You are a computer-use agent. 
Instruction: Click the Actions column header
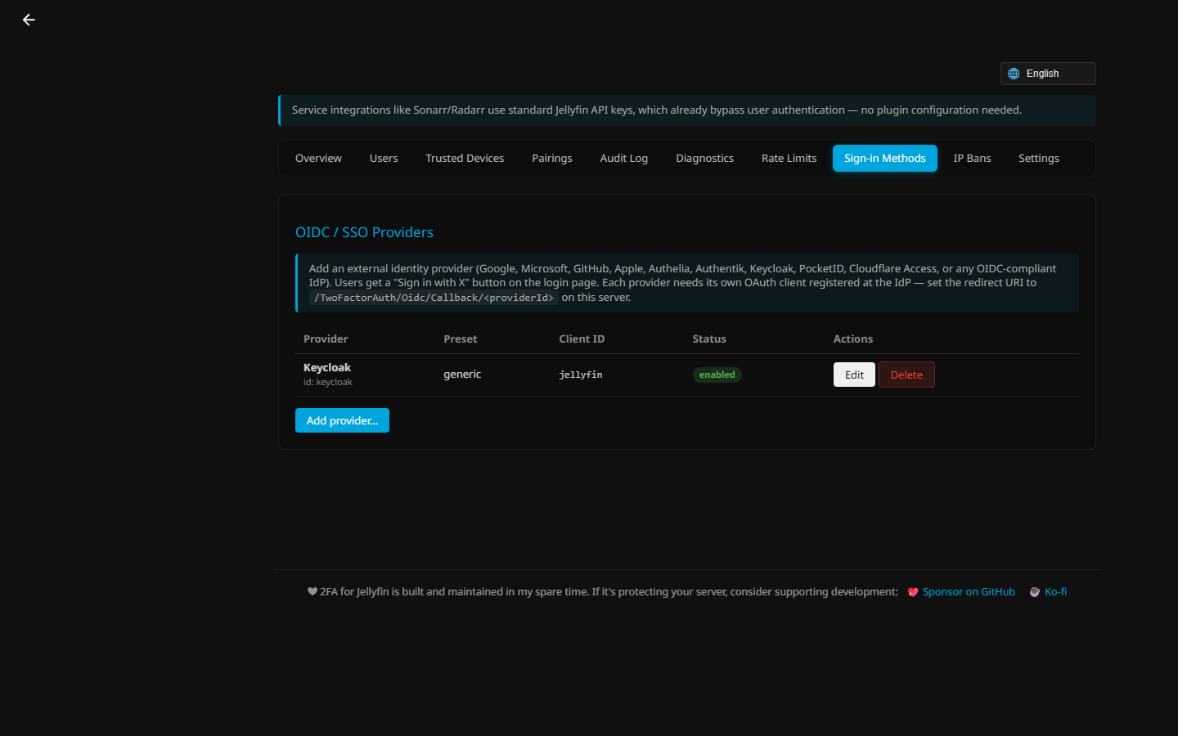853,339
